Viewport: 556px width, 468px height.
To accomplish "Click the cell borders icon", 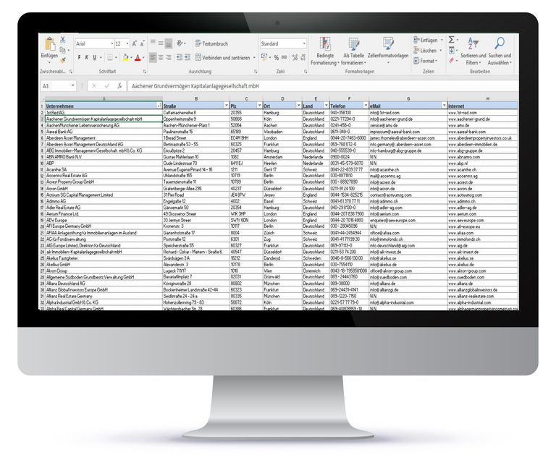I will [x=110, y=57].
